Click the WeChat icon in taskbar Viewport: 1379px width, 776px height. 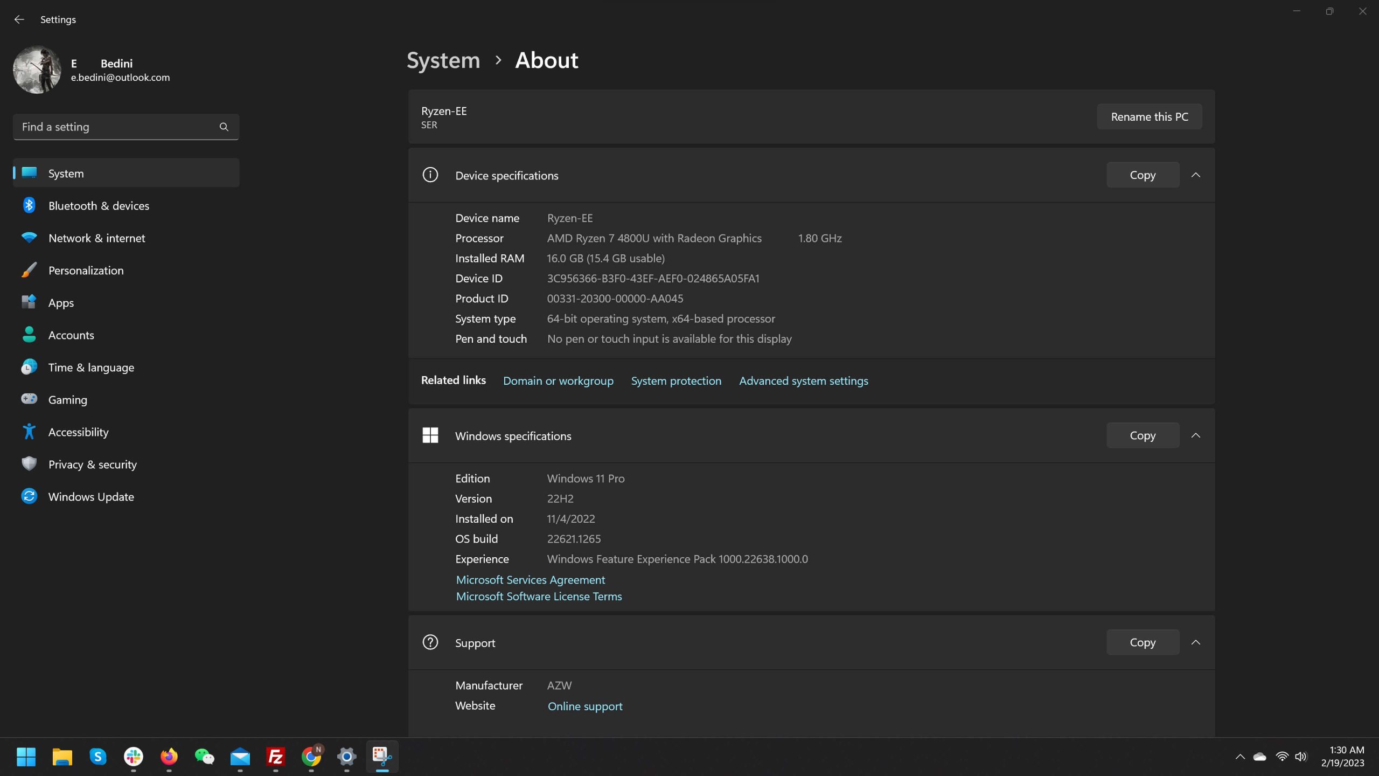(x=205, y=756)
